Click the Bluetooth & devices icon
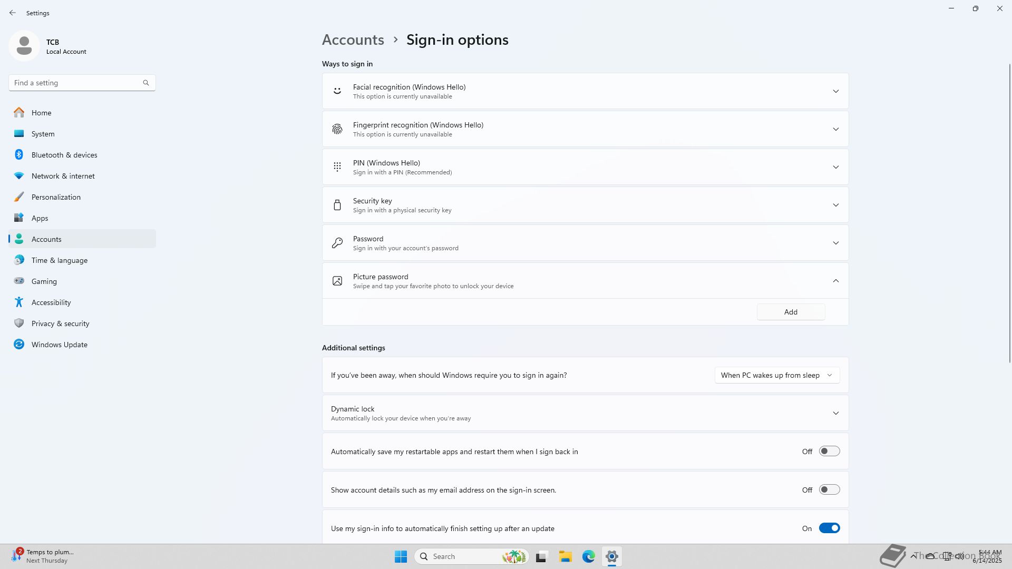Viewport: 1012px width, 569px height. point(19,155)
